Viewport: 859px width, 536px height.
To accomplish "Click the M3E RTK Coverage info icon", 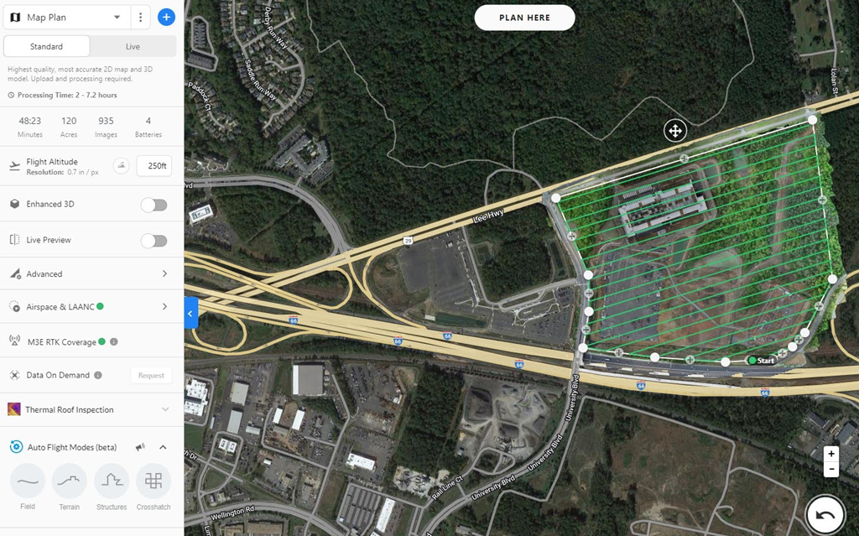I will 114,342.
